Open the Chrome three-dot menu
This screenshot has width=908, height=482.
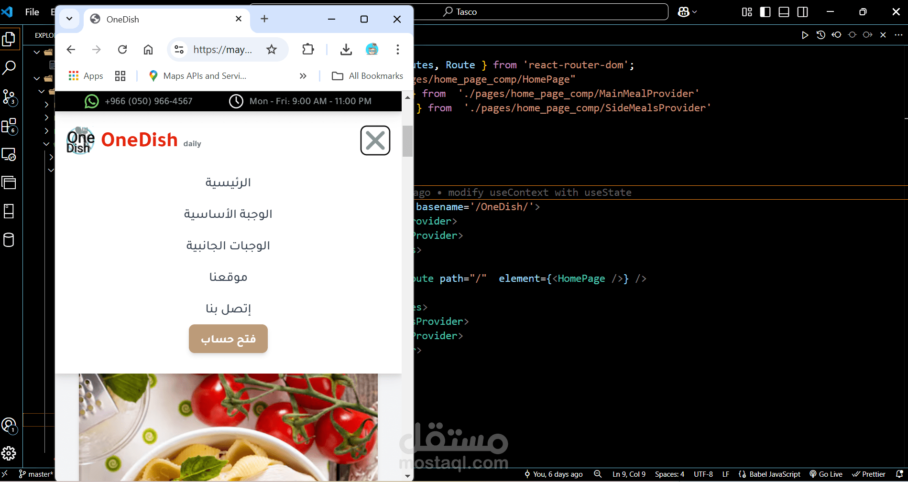pos(398,49)
